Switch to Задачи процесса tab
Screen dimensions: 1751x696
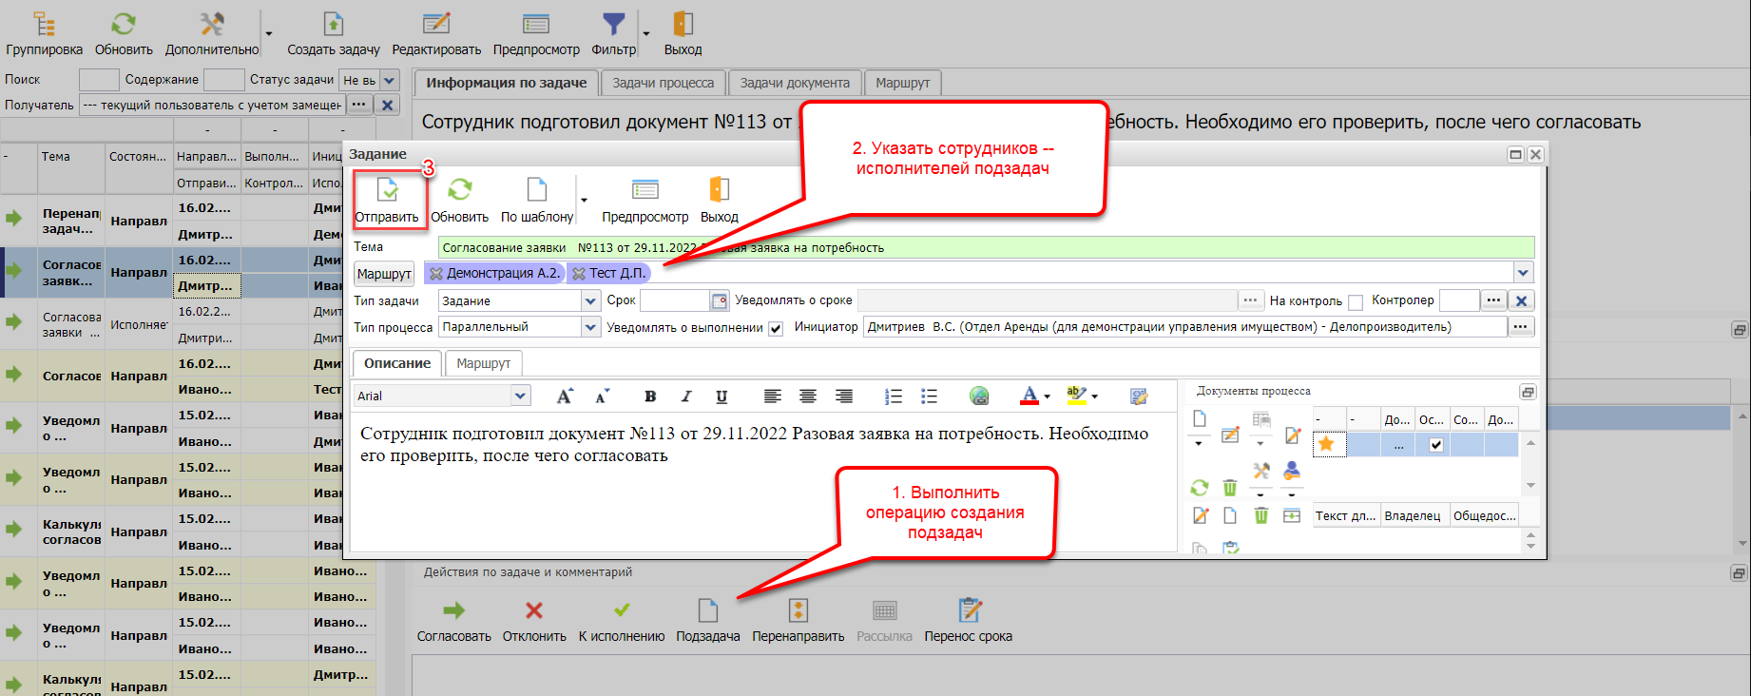[x=663, y=83]
